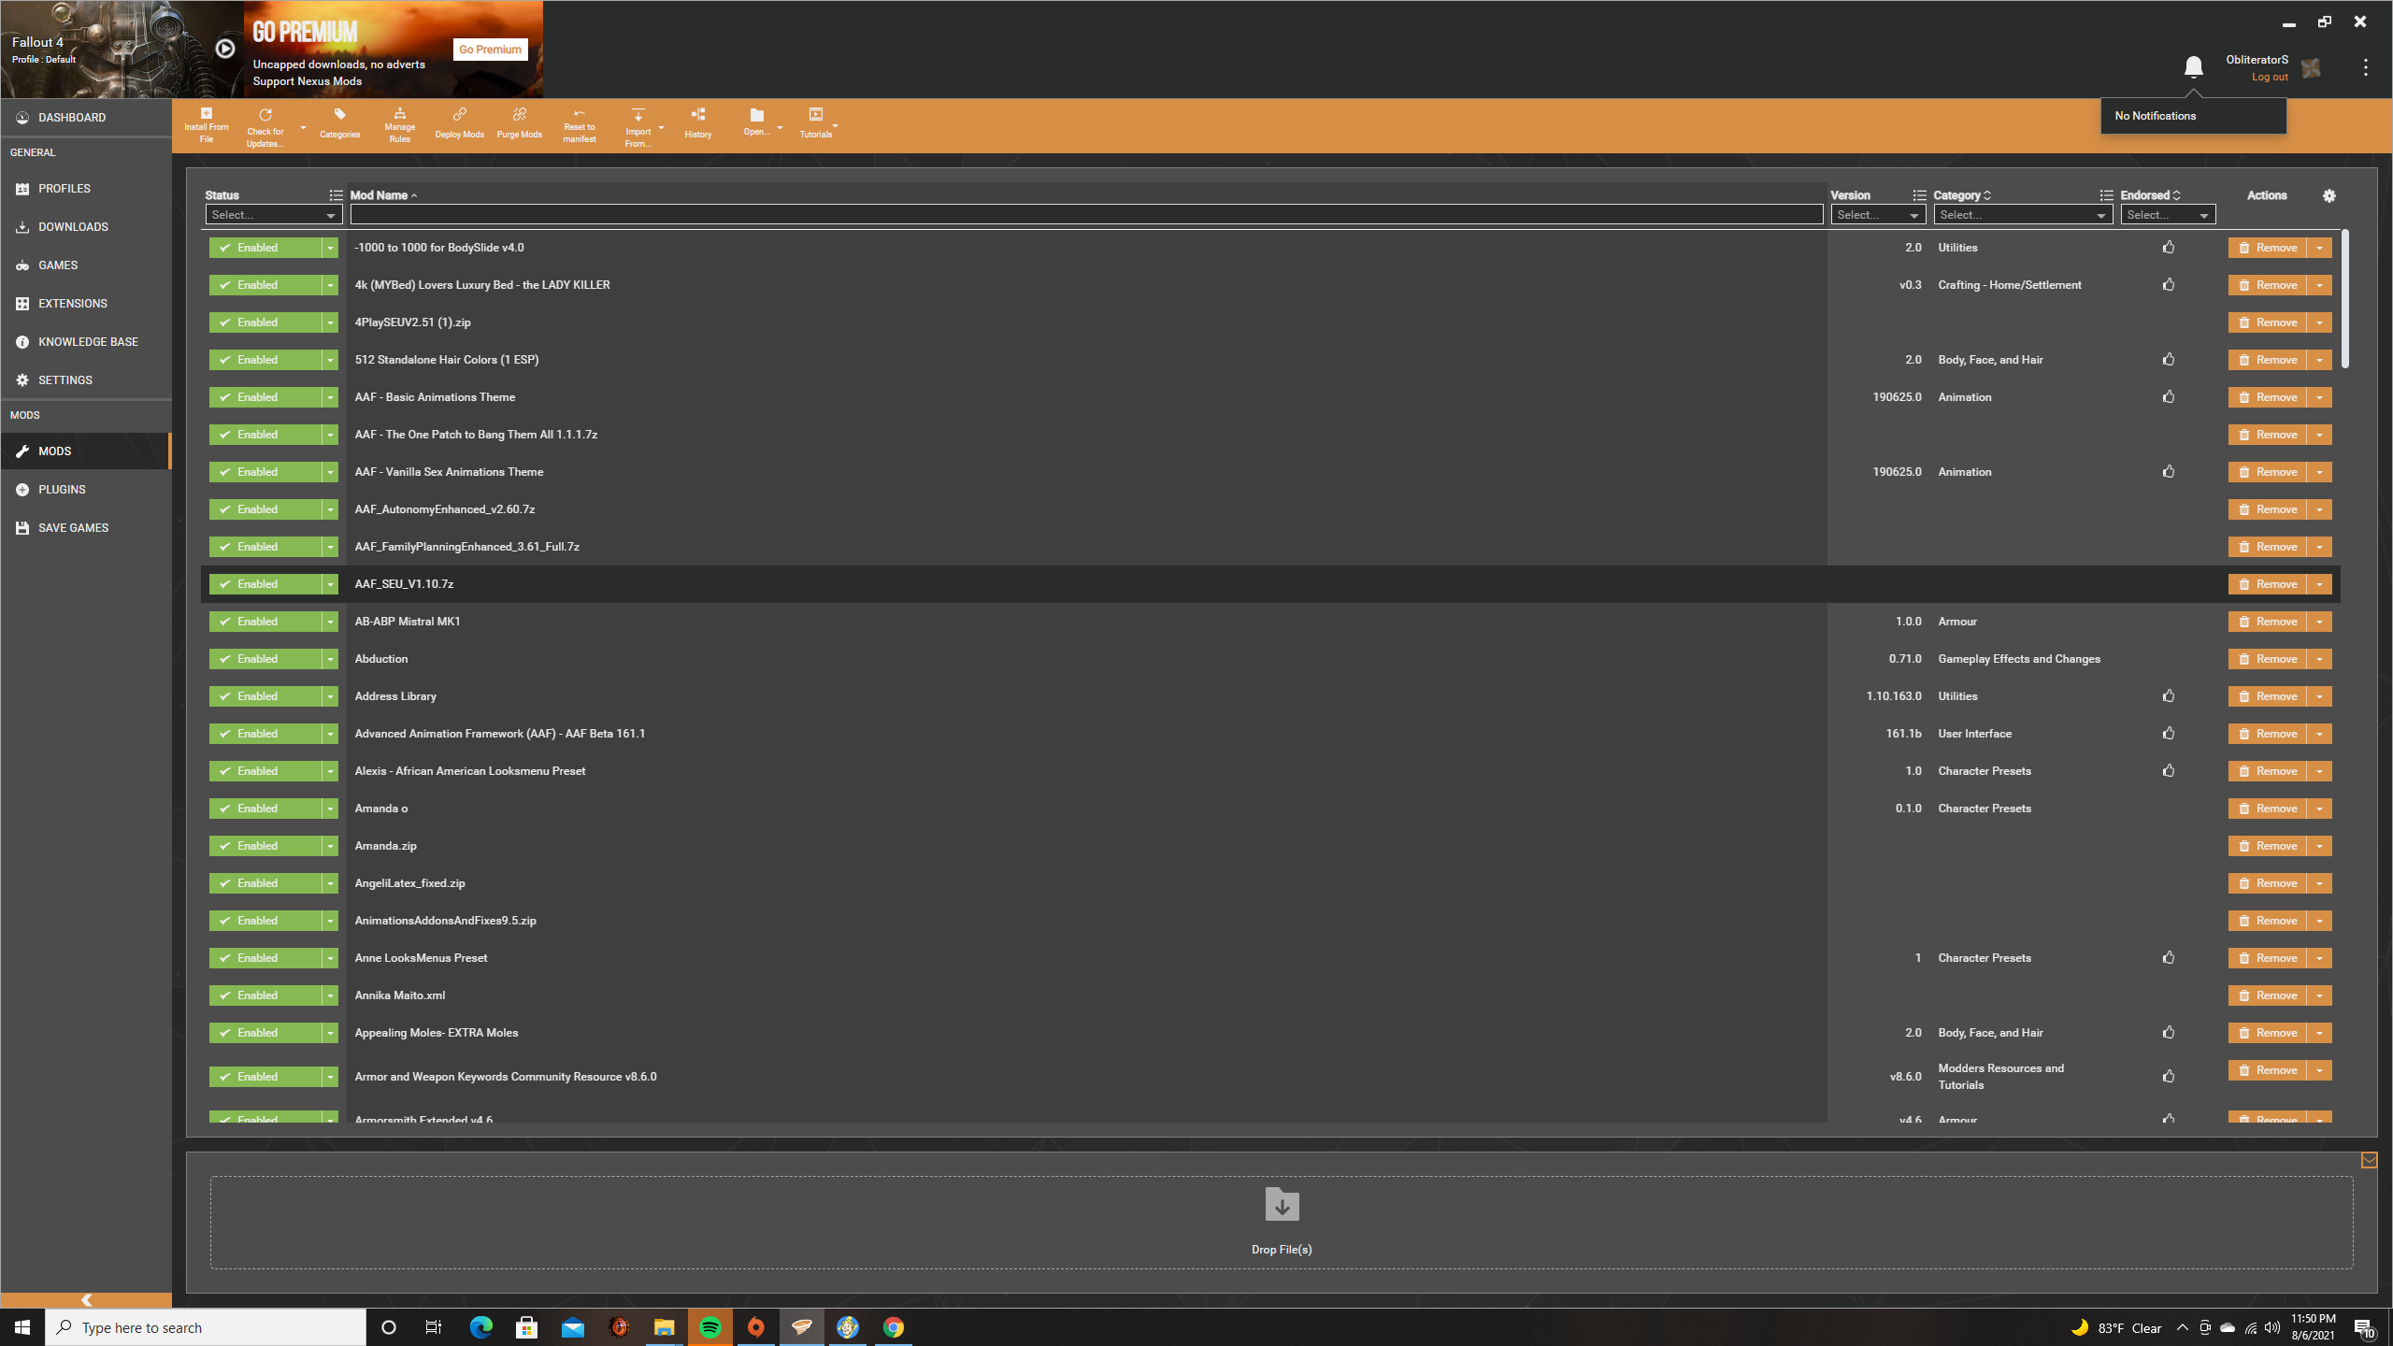The height and width of the screenshot is (1346, 2393).
Task: Open File Explorer from taskbar
Action: point(664,1327)
